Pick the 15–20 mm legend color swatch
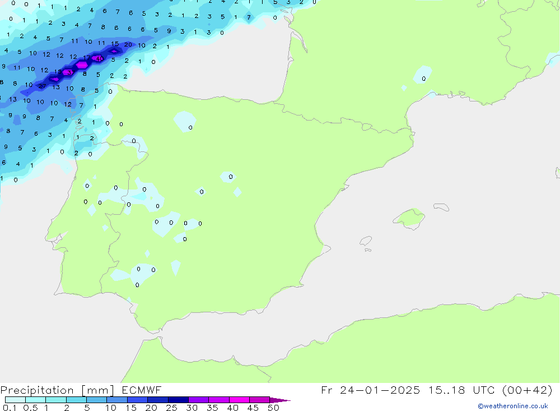560x411 pixels. click(x=138, y=400)
